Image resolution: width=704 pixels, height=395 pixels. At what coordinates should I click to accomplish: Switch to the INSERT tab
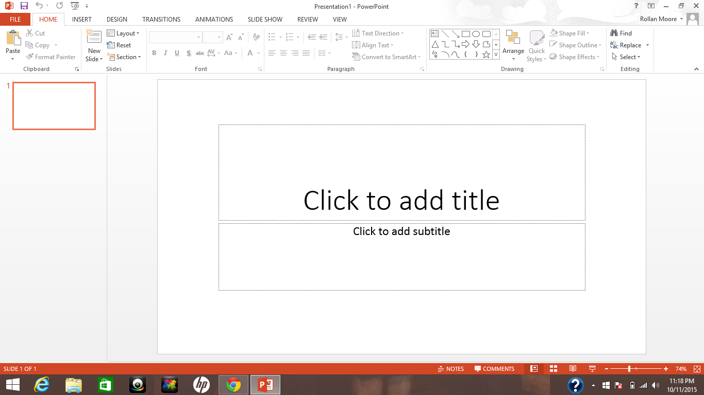coord(82,20)
